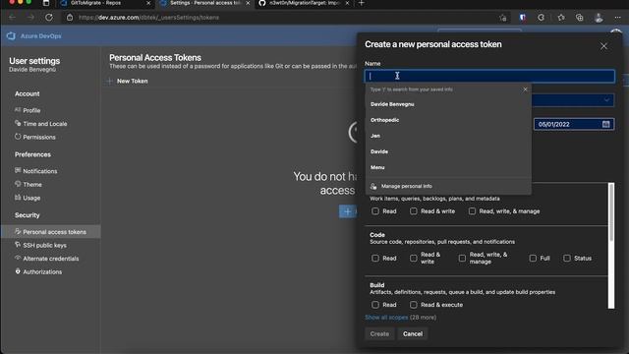Click the Usage sidebar icon

(x=18, y=197)
